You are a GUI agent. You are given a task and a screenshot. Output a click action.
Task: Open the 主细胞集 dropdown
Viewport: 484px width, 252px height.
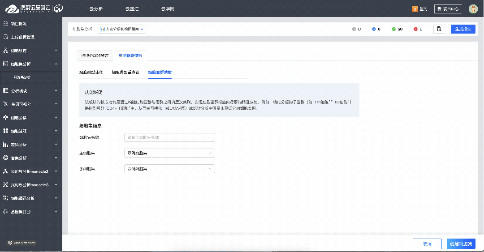click(x=169, y=153)
